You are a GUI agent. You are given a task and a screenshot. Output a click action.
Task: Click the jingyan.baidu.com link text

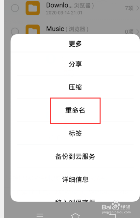(x=116, y=212)
